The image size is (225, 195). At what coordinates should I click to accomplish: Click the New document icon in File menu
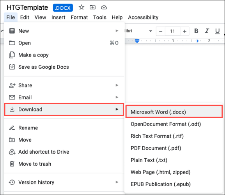(x=12, y=31)
